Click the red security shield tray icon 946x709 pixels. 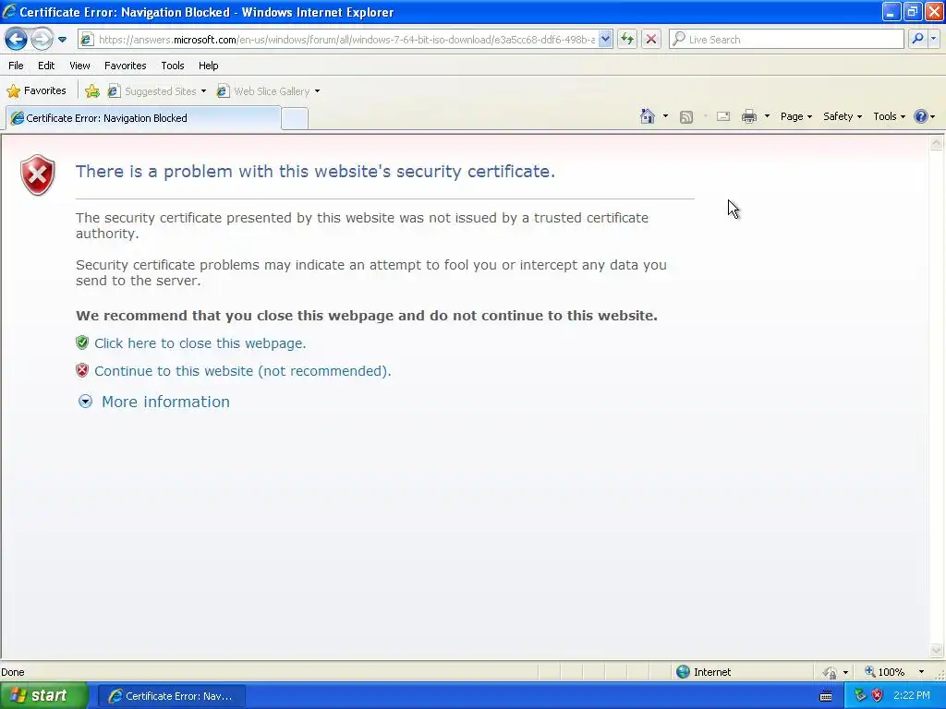pos(877,696)
